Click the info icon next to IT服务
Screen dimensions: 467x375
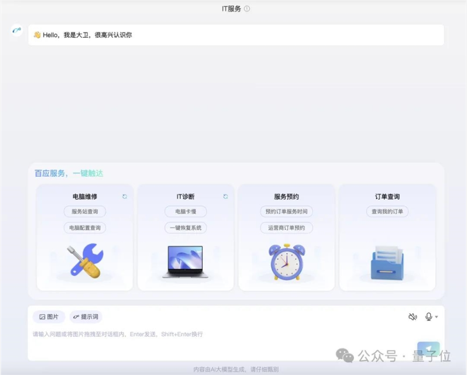[x=246, y=8]
